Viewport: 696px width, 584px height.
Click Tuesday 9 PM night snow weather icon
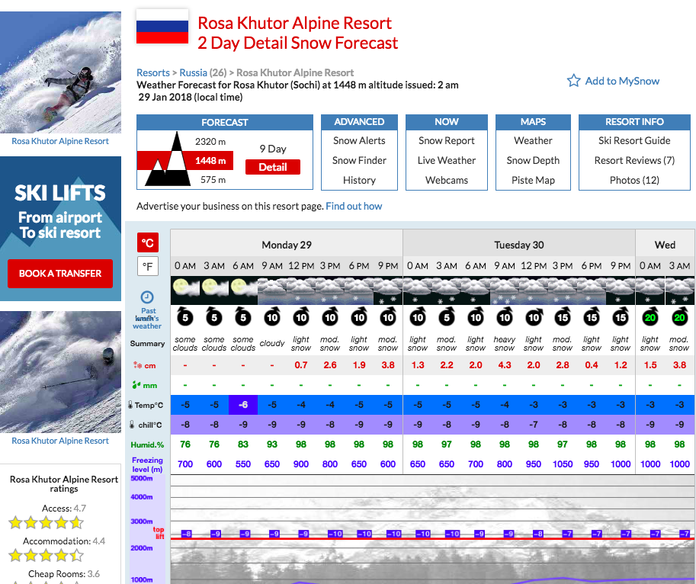point(621,290)
